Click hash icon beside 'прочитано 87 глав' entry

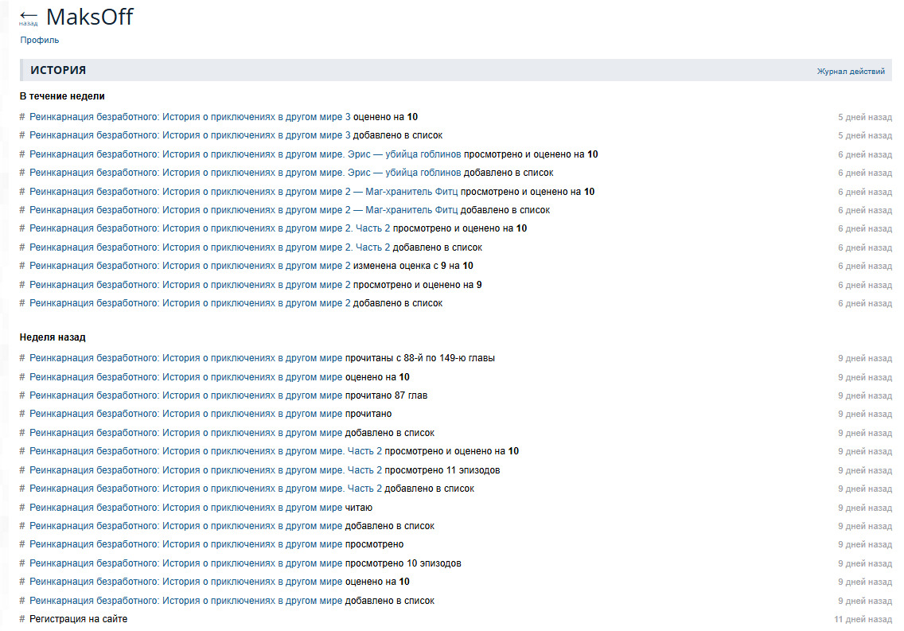click(x=22, y=395)
